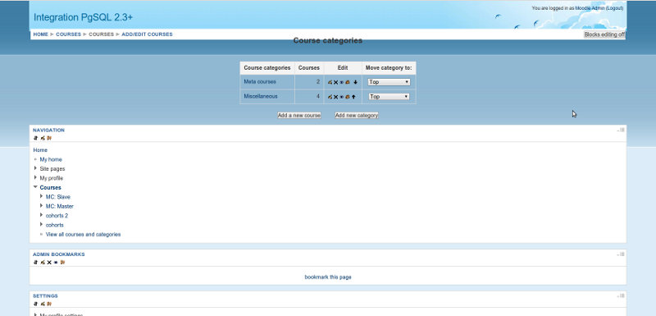
Task: Open move-to dropdown for Meta courses
Action: 389,82
